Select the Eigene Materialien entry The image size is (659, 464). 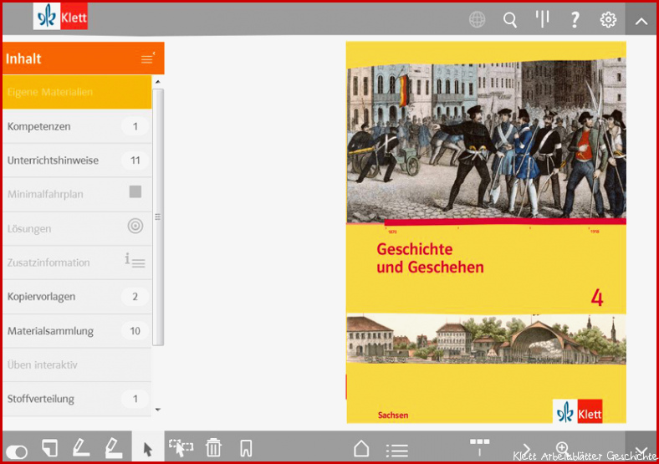point(77,92)
